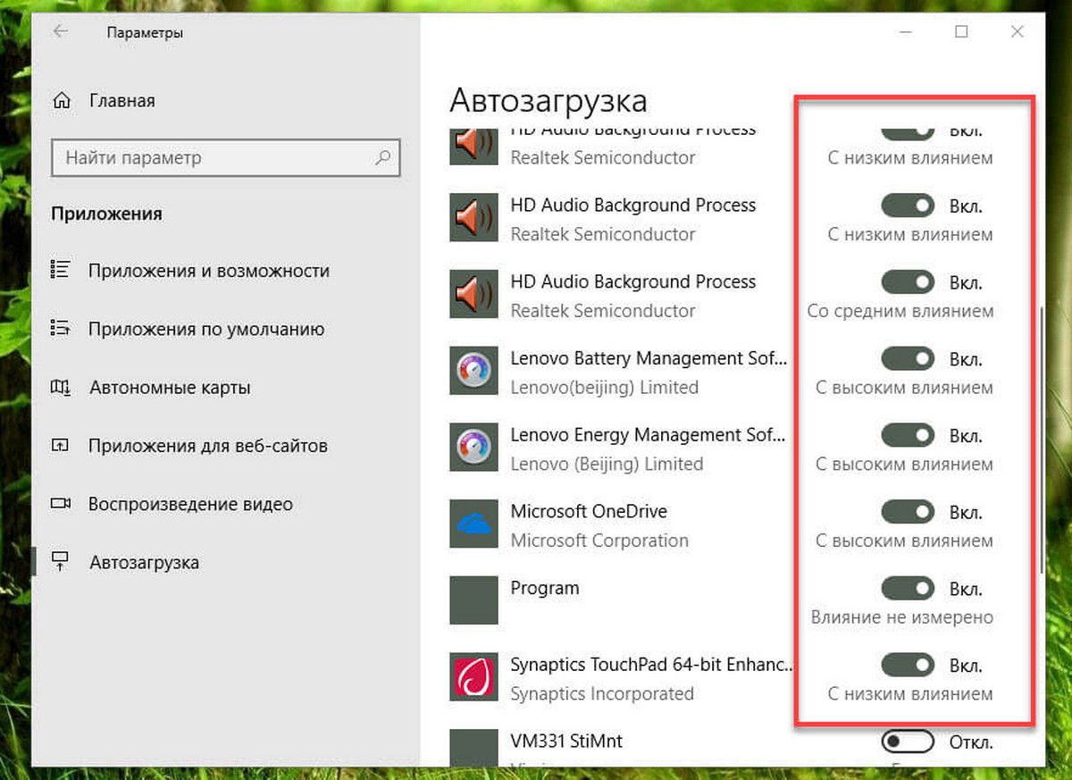Go to Автономные карты section
The width and height of the screenshot is (1072, 780).
[x=170, y=388]
